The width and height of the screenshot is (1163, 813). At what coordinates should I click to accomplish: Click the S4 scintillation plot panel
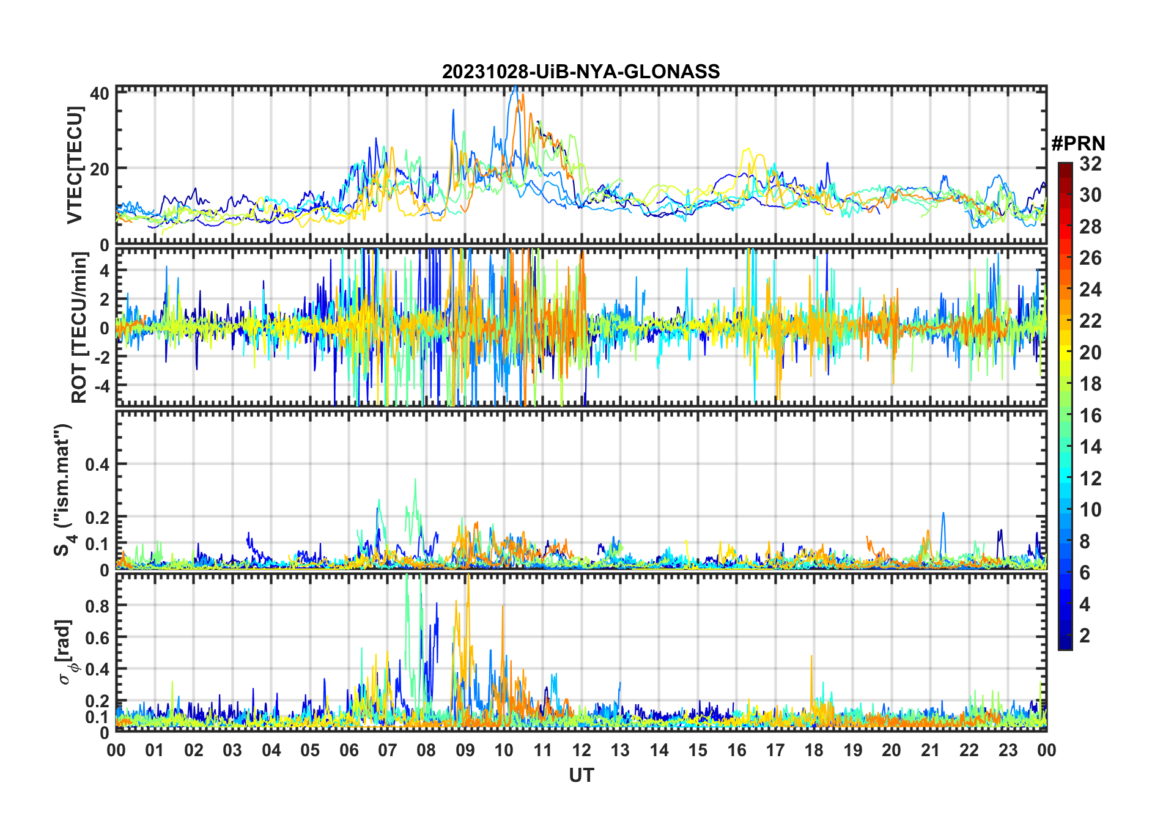tap(581, 490)
